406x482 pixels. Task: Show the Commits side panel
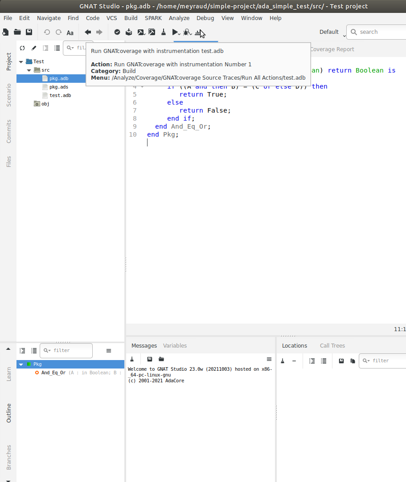pos(8,132)
